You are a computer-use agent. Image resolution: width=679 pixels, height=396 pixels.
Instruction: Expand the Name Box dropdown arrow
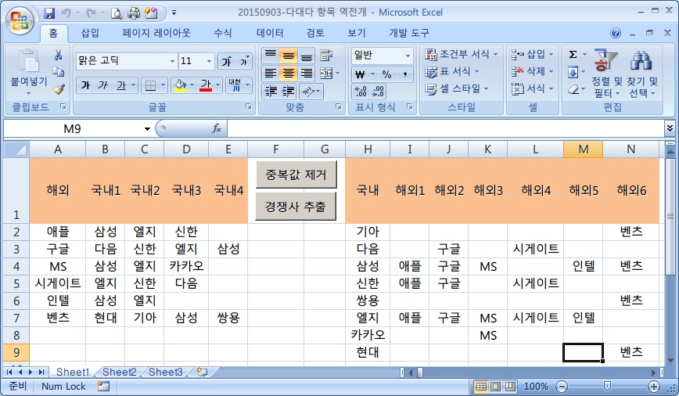coord(147,128)
